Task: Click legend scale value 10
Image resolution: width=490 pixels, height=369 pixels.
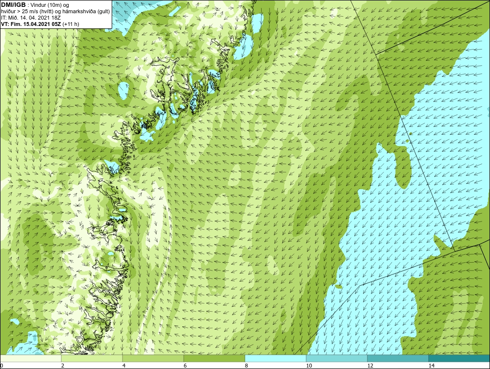Action: (309, 366)
